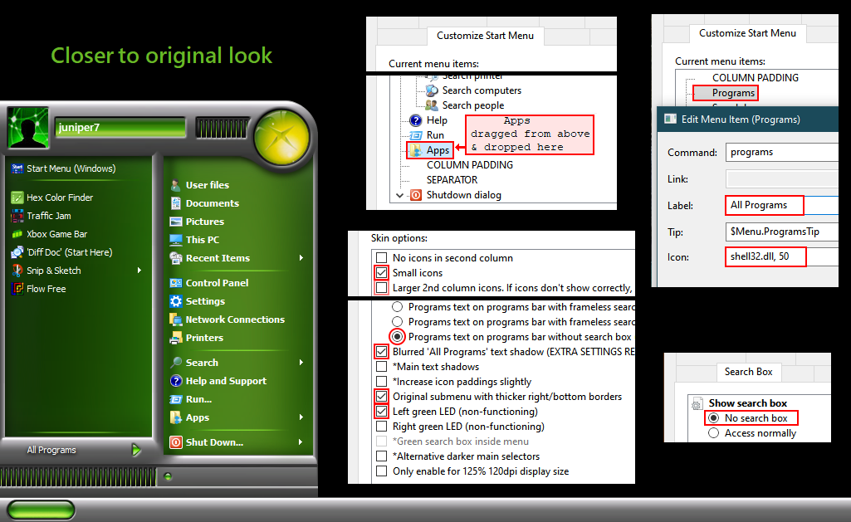Click the Hex Color Finder icon
Image resolution: width=851 pixels, height=522 pixels.
pos(17,198)
